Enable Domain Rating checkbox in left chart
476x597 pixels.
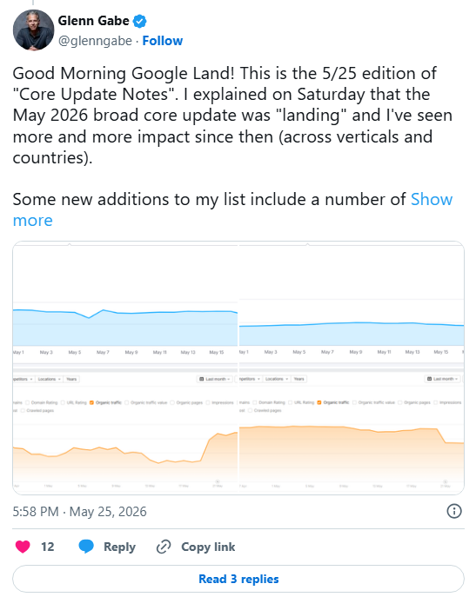point(28,402)
